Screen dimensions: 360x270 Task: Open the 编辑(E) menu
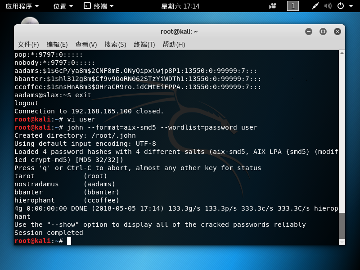(x=57, y=44)
